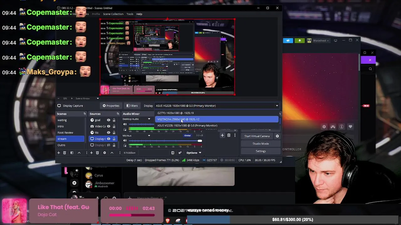The image size is (401, 225).
Task: Remove selected scene with trash icon
Action: pyautogui.click(x=65, y=153)
